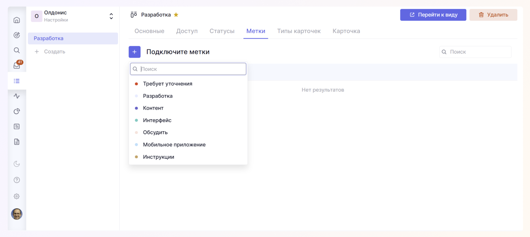Image resolution: width=530 pixels, height=237 pixels.
Task: Click the blue plus add label button
Action: [x=134, y=52]
